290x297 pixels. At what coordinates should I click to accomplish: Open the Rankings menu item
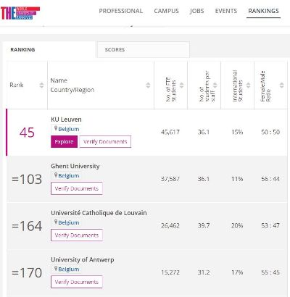pyautogui.click(x=263, y=11)
